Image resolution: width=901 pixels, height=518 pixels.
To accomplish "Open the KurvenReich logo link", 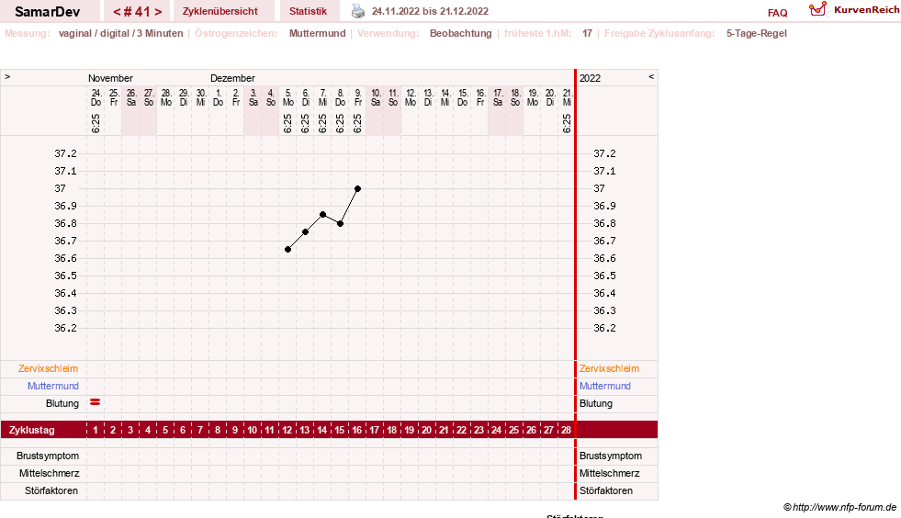I will (853, 10).
